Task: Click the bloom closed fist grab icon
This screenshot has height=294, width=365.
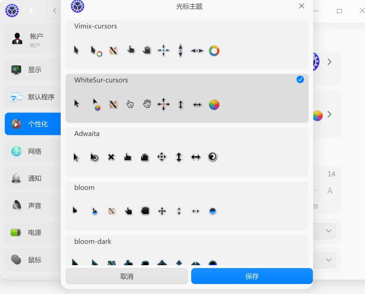Action: click(145, 210)
